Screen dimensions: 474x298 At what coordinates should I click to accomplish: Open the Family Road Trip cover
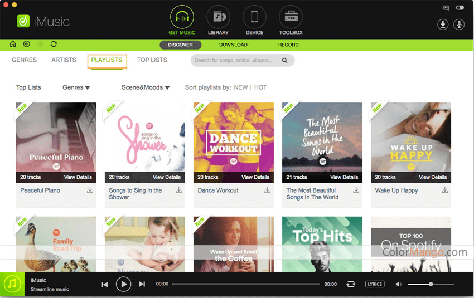[x=56, y=244]
